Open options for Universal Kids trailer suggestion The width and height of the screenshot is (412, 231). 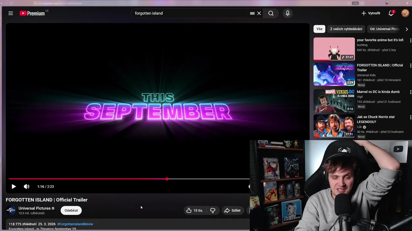tap(410, 65)
